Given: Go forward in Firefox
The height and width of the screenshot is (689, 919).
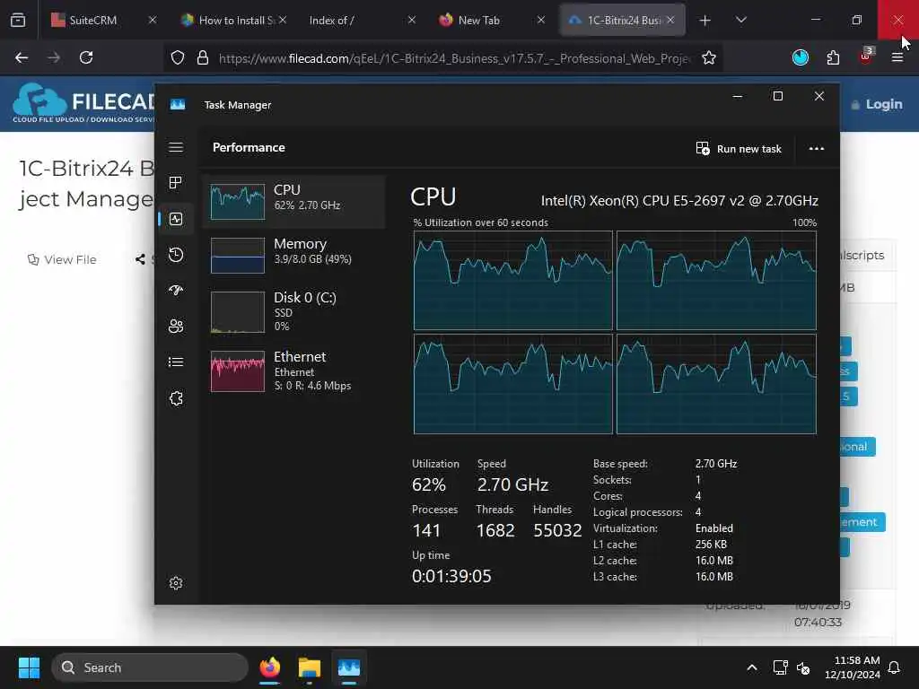Looking at the screenshot, I should [x=53, y=57].
